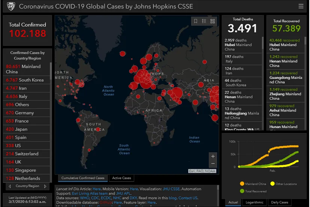Viewport: 310px width, 207px height.
Task: Follow the Contact US link
Action: pos(188,198)
